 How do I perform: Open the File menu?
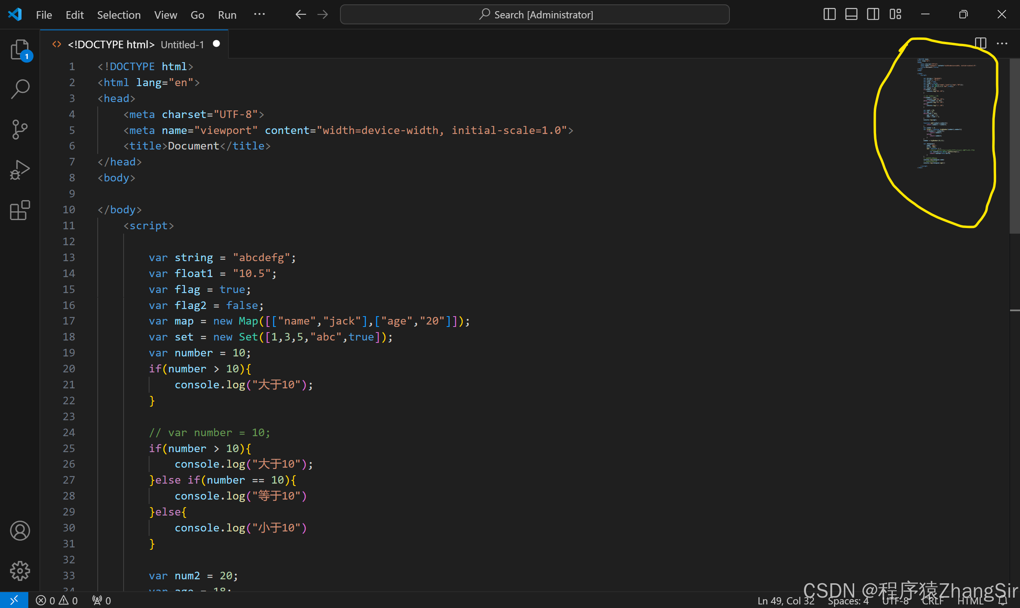click(44, 15)
